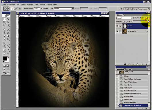Toggle lock position icon
Screen dimensions: 152x110
point(129,21)
